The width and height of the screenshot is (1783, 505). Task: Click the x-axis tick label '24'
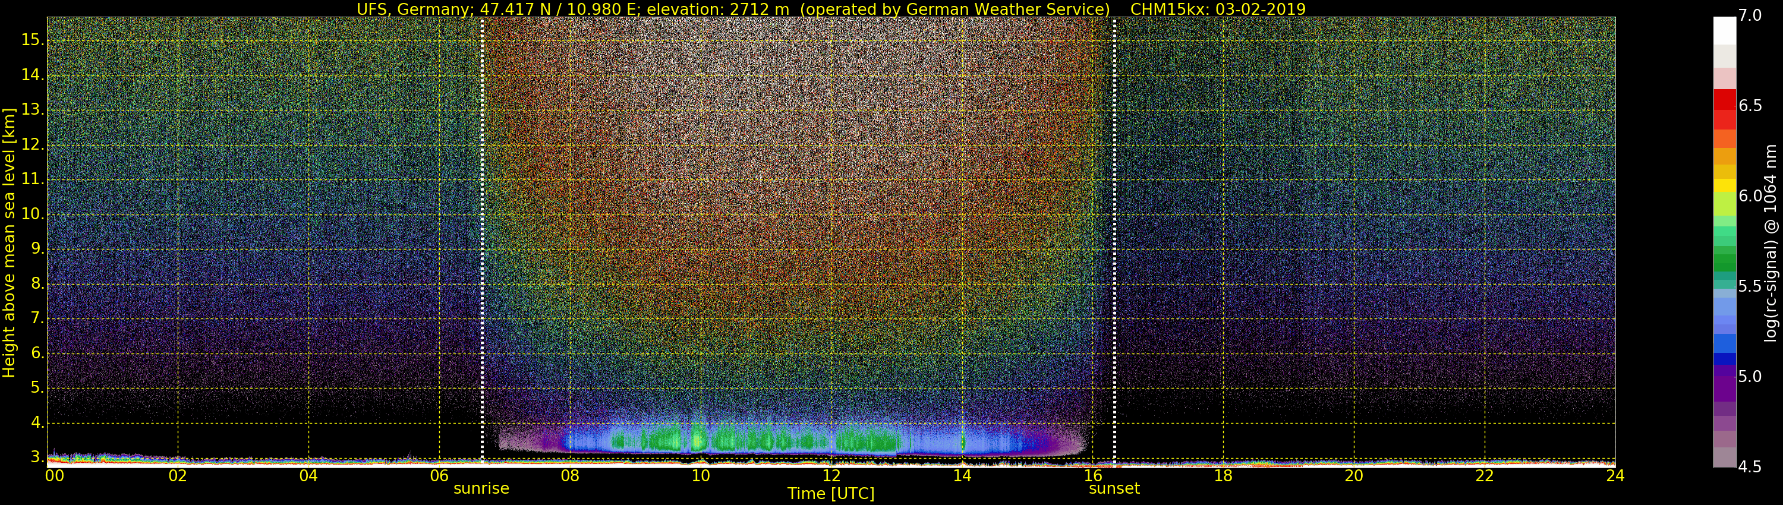[1615, 476]
